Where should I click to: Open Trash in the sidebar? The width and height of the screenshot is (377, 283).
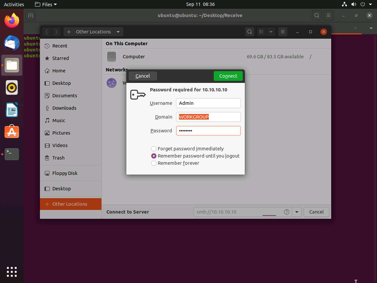(71, 158)
